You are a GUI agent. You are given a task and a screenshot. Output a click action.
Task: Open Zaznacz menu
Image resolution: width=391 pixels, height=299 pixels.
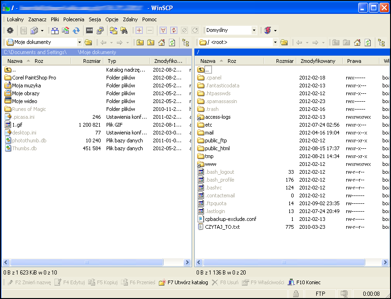tap(37, 19)
